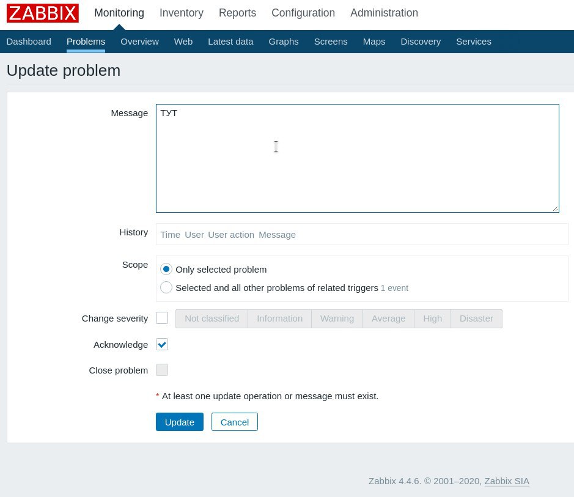Click the '1 event' count text
Screen dimensions: 574x497
pyautogui.click(x=395, y=288)
